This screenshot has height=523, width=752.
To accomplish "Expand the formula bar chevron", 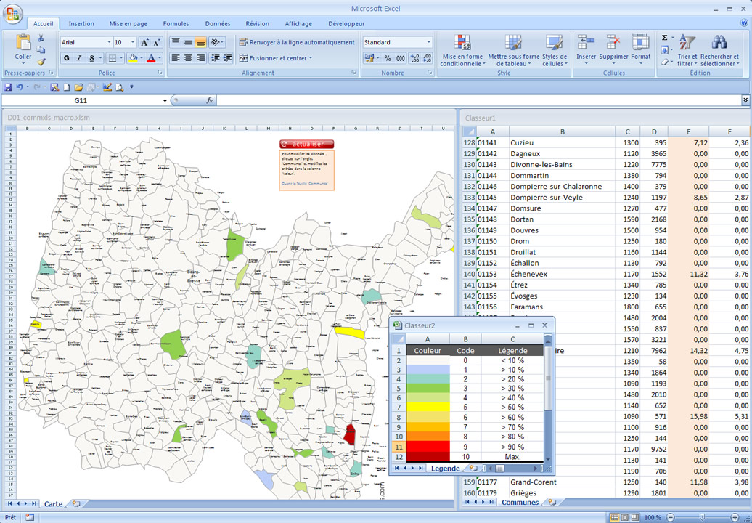I will click(x=745, y=100).
